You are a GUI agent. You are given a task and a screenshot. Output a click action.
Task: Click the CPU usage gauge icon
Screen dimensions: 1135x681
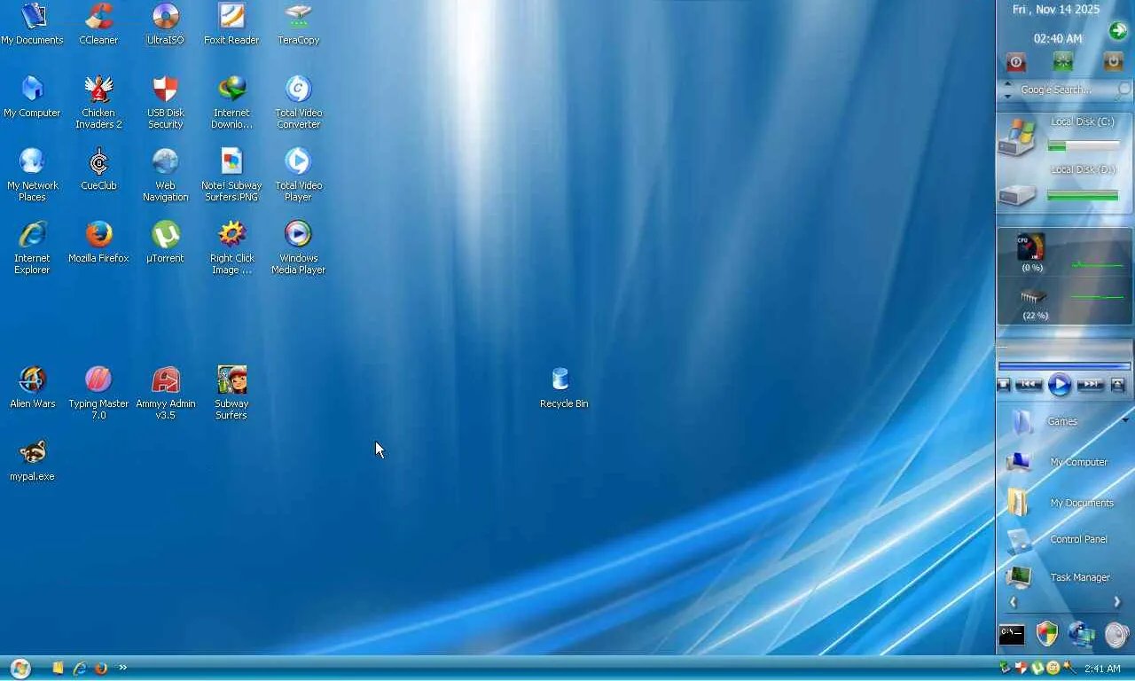coord(1030,247)
